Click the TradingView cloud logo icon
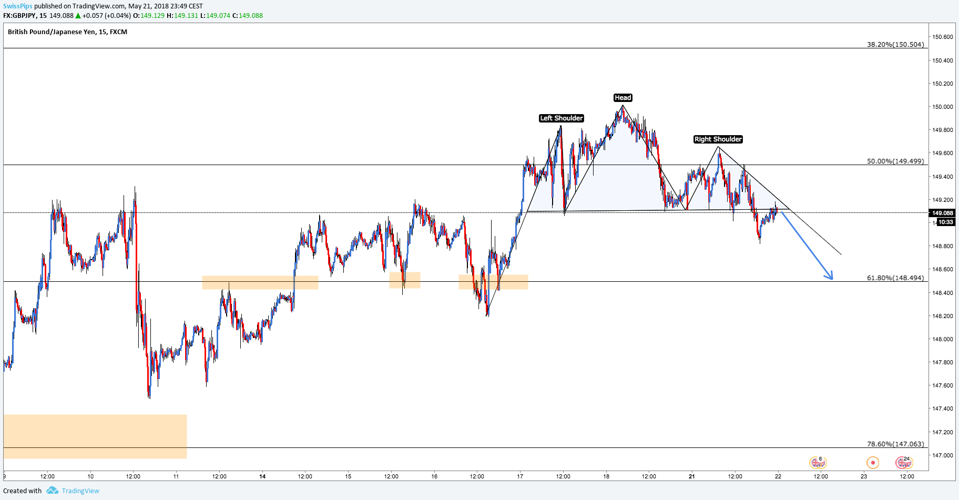 click(52, 491)
